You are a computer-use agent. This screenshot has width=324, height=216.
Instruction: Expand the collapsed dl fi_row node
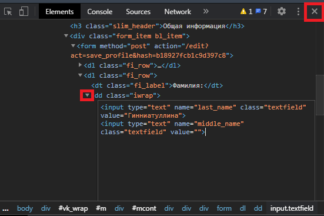80,65
